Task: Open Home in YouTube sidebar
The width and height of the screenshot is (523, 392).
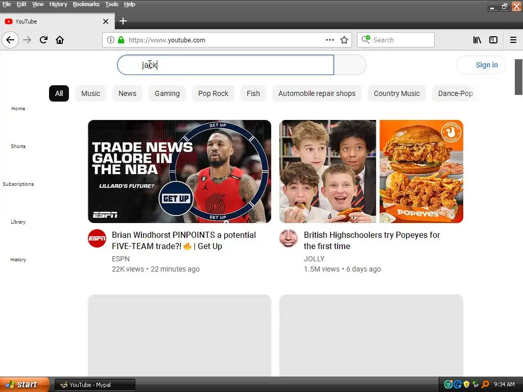Action: 18,108
